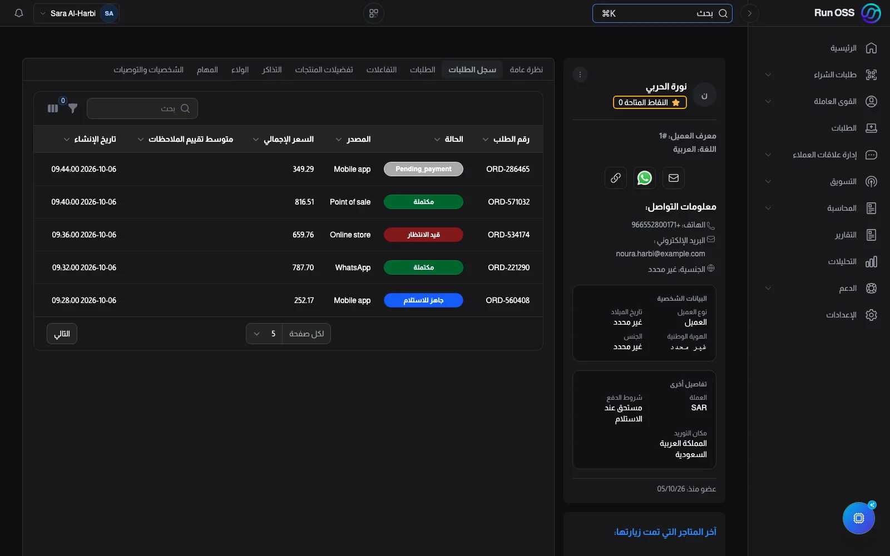
Task: Sort by تاريخ الإنشاء column
Action: [90, 139]
